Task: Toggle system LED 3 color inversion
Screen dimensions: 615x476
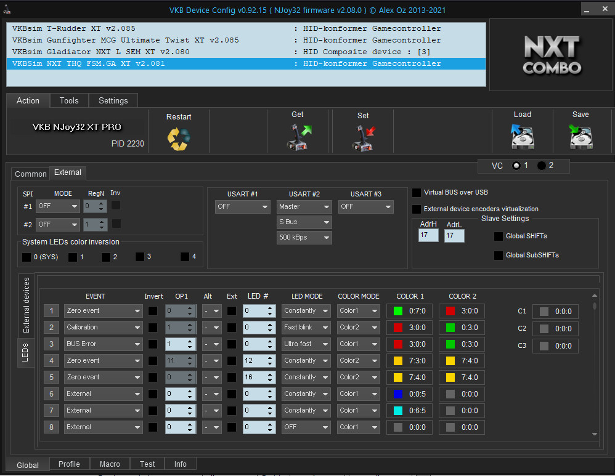Action: coord(140,256)
